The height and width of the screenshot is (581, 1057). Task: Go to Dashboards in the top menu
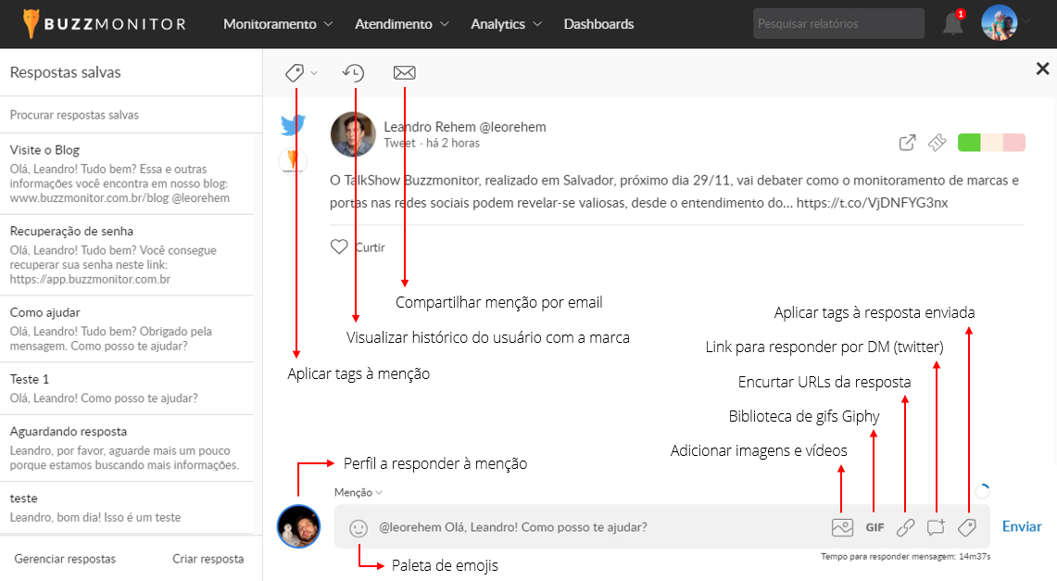click(598, 24)
